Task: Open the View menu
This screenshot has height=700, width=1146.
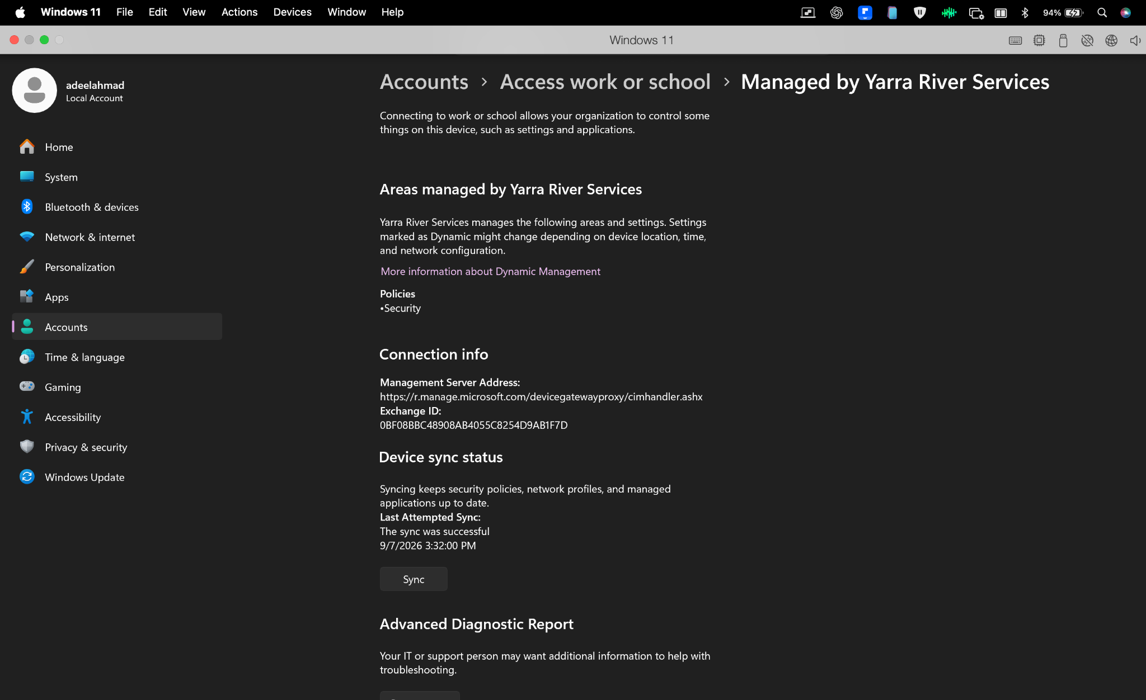Action: pyautogui.click(x=194, y=12)
